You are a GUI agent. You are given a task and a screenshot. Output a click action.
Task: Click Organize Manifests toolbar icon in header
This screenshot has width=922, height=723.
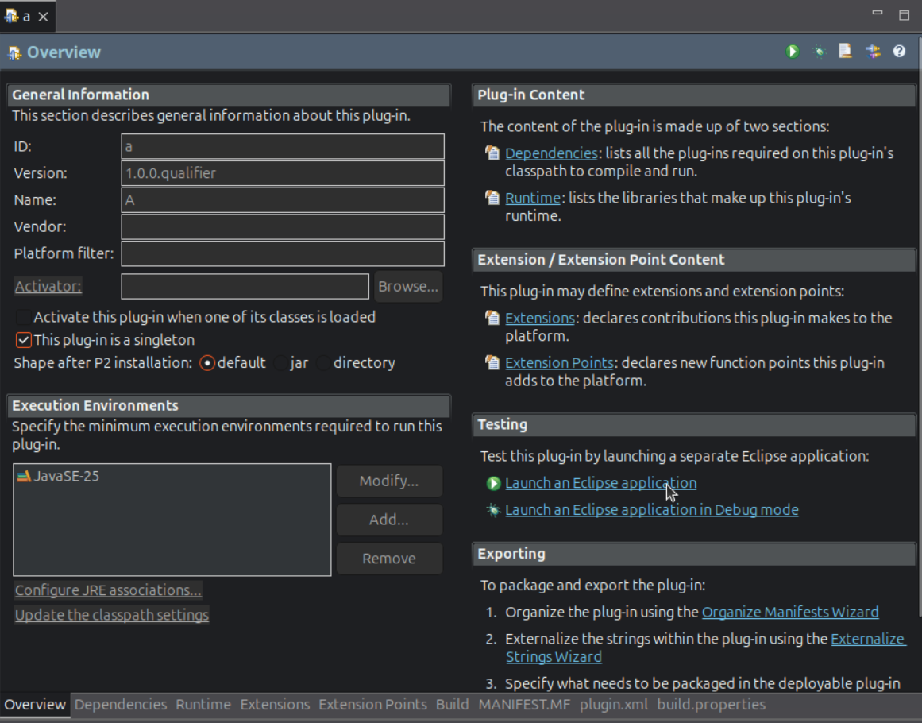pos(873,52)
